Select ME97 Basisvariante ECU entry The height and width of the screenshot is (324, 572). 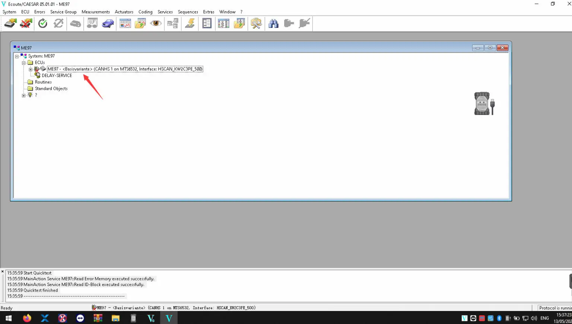(125, 69)
